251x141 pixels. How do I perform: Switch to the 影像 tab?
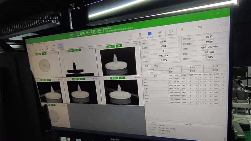coord(147,66)
